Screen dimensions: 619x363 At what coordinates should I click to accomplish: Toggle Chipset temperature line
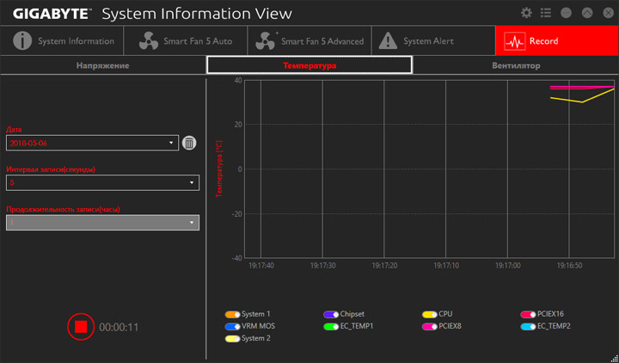point(331,315)
